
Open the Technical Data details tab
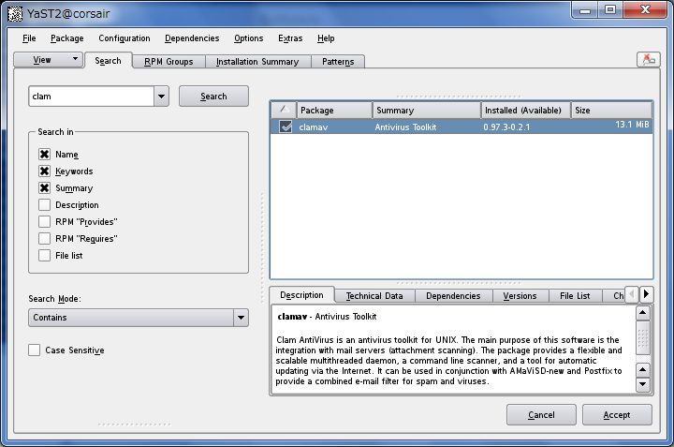click(374, 296)
